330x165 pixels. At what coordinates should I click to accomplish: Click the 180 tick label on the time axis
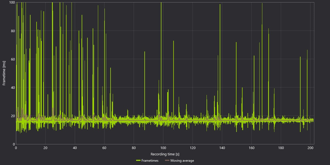click(281, 148)
